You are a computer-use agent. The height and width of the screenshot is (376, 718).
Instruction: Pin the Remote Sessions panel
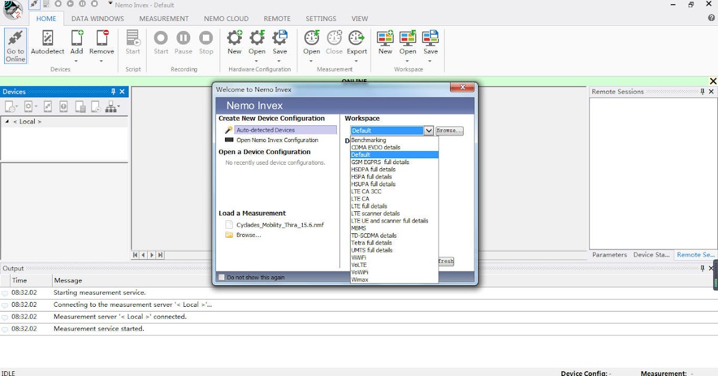tap(702, 91)
